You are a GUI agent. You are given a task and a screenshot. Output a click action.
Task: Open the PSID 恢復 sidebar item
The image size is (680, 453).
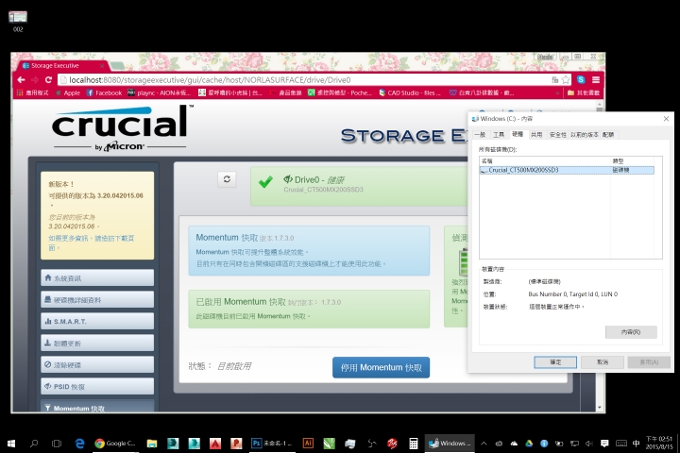(x=97, y=386)
